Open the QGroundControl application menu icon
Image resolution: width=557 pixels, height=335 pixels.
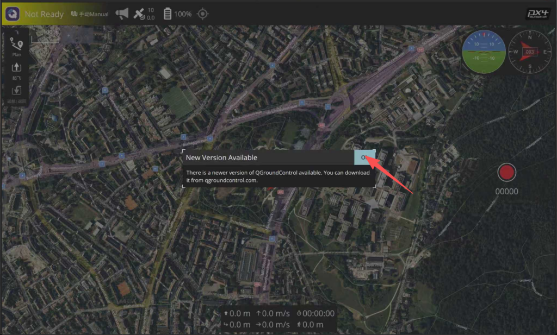(13, 14)
